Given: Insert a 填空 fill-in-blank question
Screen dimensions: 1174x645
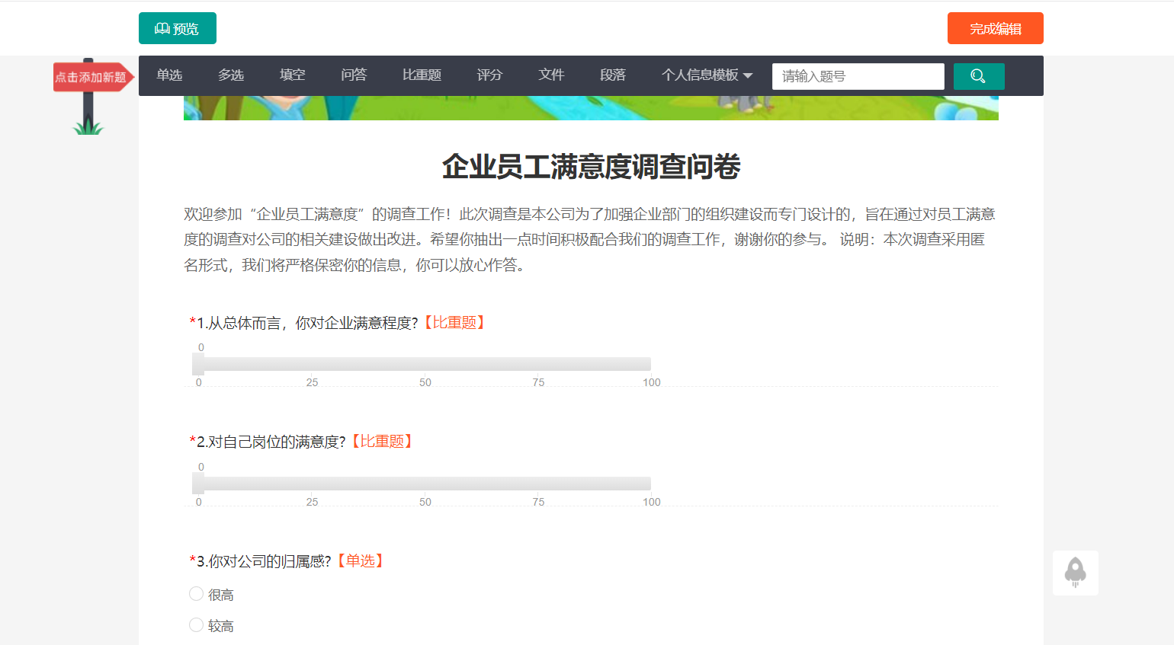Looking at the screenshot, I should (x=292, y=75).
